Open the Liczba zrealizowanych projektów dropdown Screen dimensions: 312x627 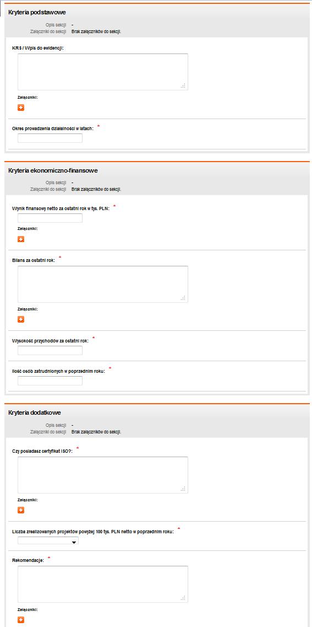[x=48, y=540]
